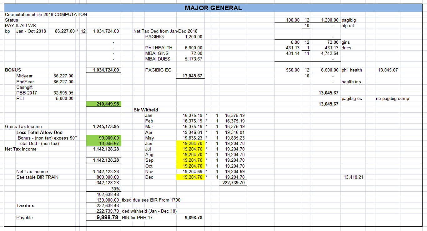Click the 'Less Total Allow Ded' label

pos(39,132)
